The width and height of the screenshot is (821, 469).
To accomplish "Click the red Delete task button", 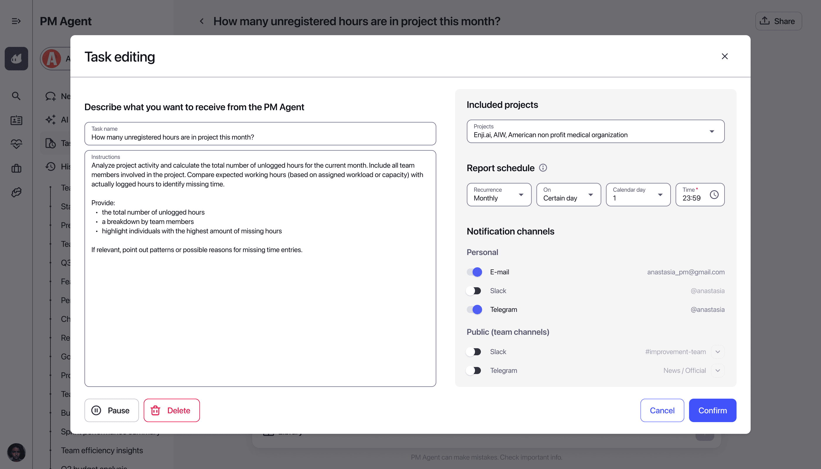I will (x=172, y=410).
